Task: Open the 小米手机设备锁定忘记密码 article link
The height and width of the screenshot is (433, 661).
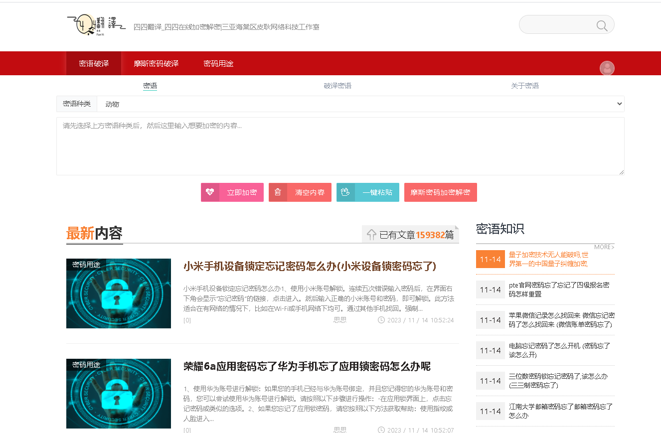Action: click(x=310, y=267)
